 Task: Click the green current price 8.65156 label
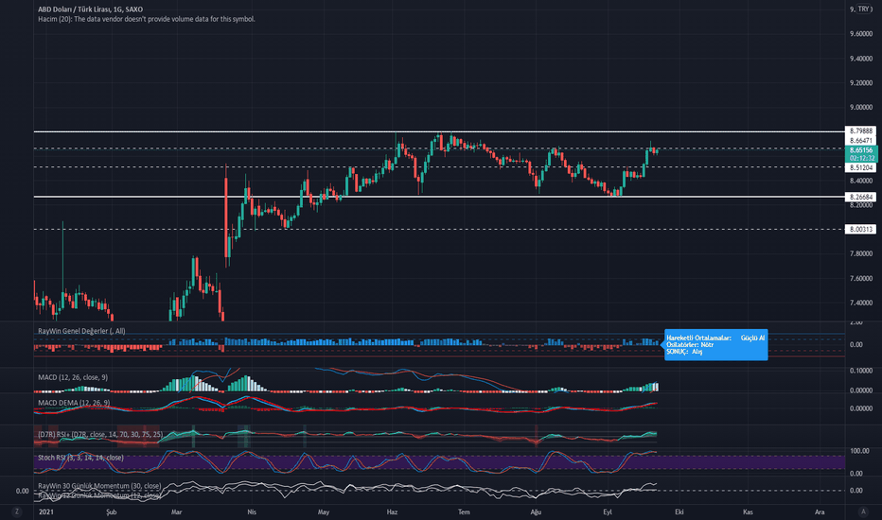(x=861, y=154)
